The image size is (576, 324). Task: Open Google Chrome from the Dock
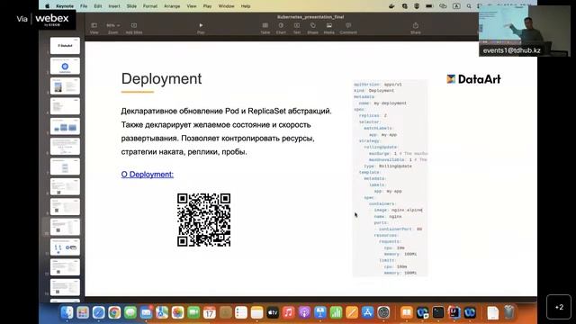click(x=114, y=312)
